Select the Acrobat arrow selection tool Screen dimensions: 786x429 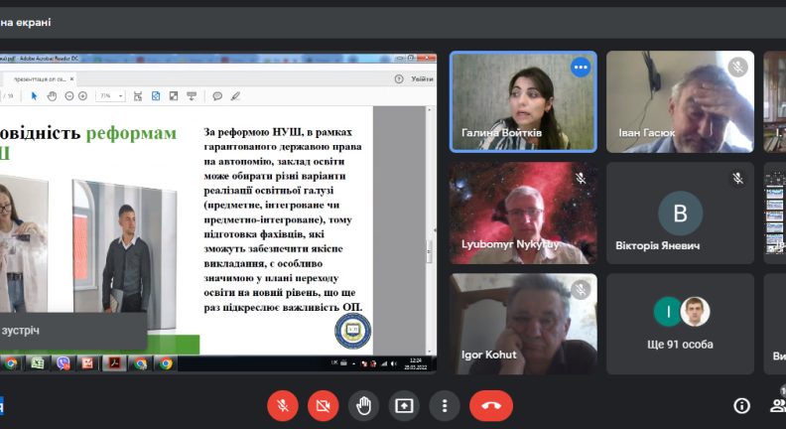[x=35, y=96]
